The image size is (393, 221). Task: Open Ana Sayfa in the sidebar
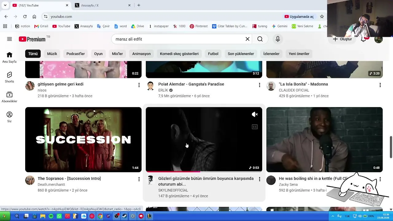(10, 57)
